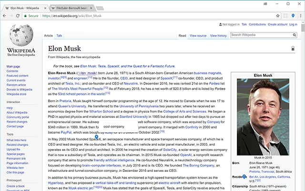Select the Read tab

pyautogui.click(x=182, y=35)
